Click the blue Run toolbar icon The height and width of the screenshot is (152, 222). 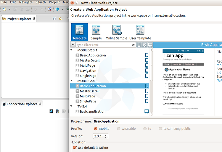(57, 9)
